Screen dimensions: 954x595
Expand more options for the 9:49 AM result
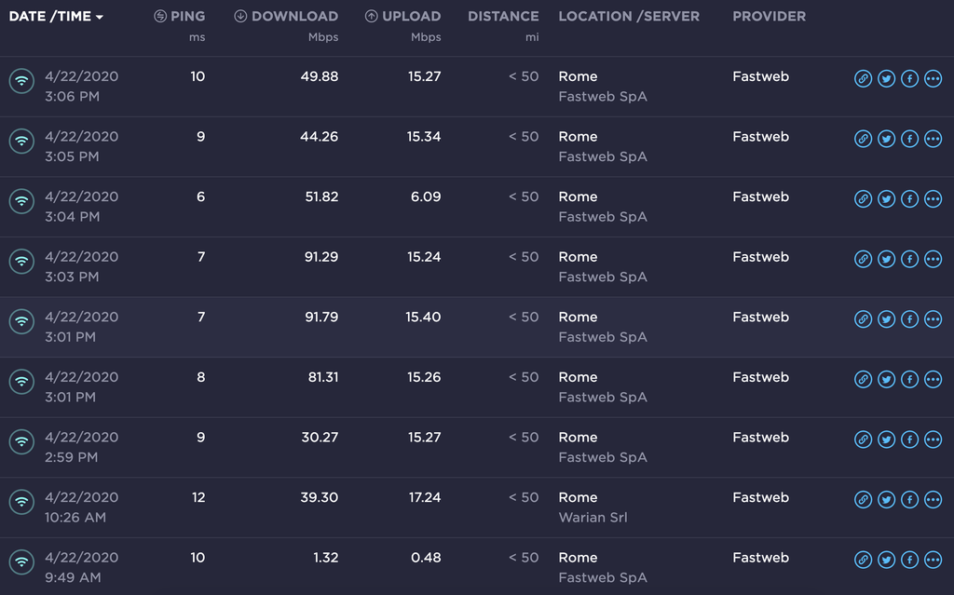tap(933, 560)
